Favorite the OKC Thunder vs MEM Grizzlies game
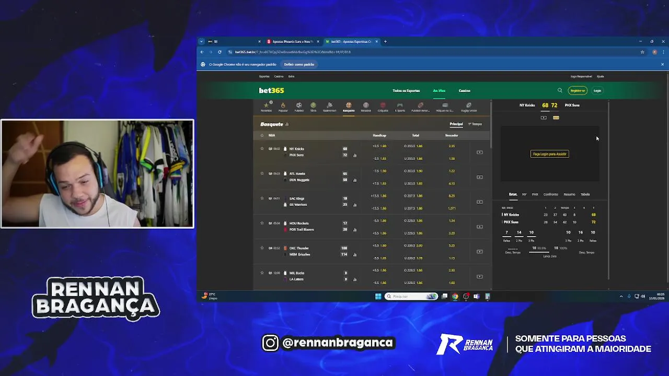The height and width of the screenshot is (376, 669). click(262, 248)
